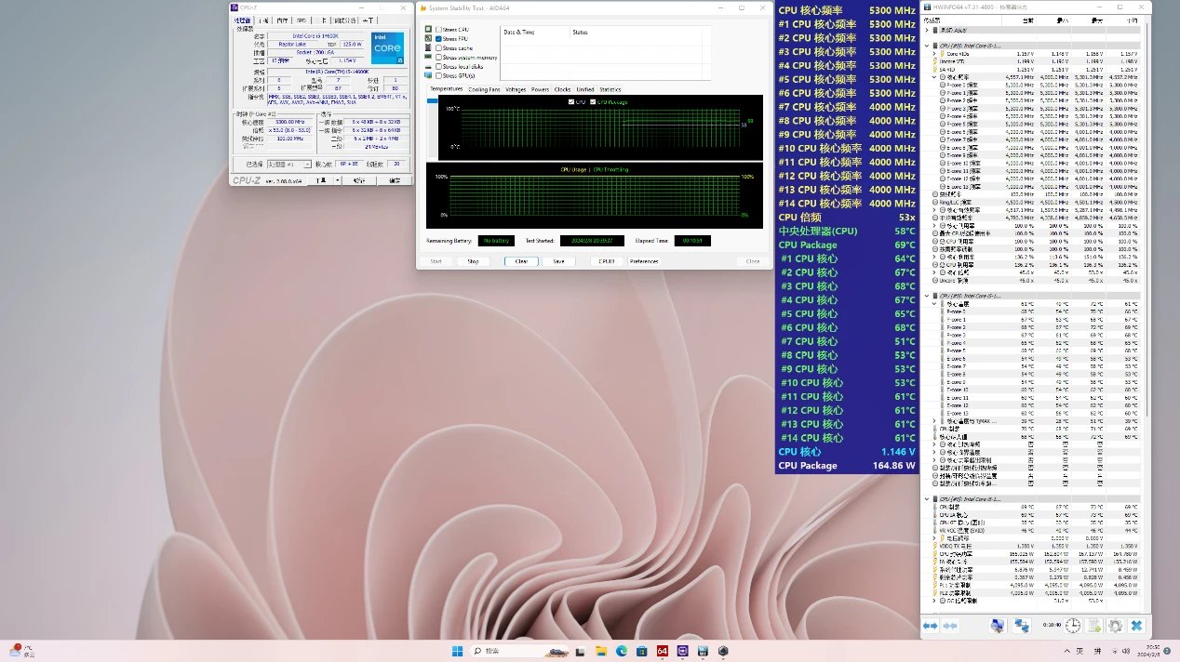Click the Preferences button in AIDA64
This screenshot has width=1180, height=662.
click(x=643, y=261)
